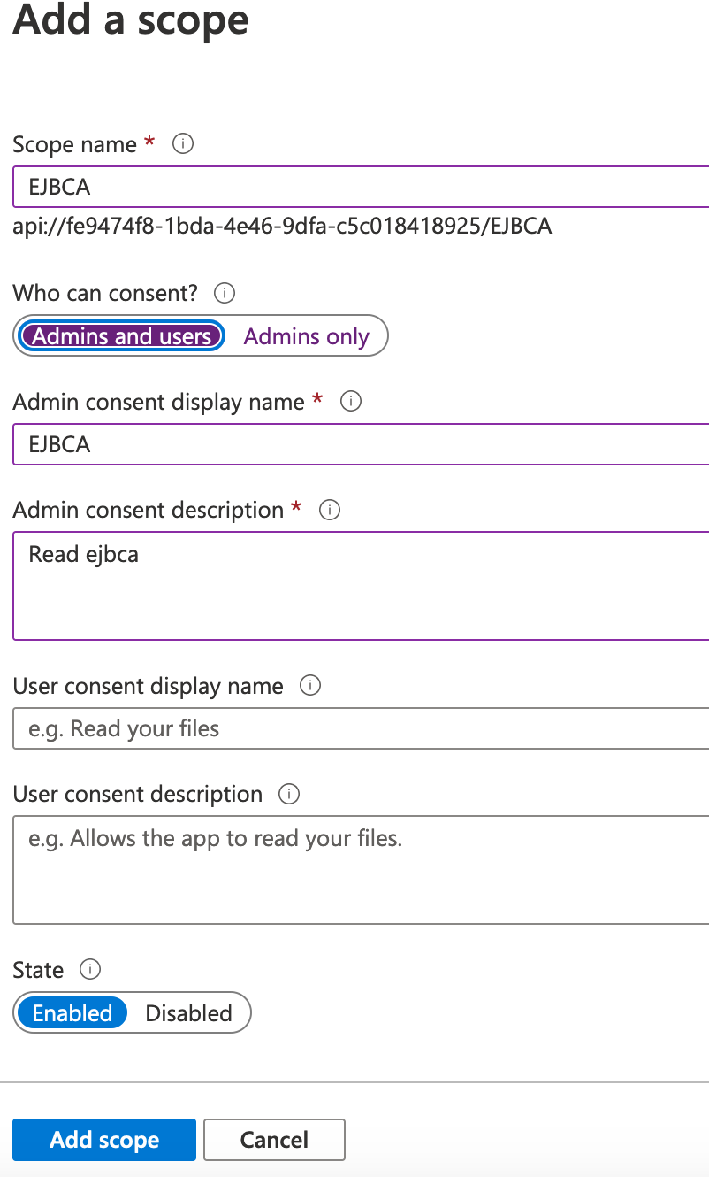Open the Admin consent display name info tooltip
This screenshot has width=709, height=1177.
[351, 402]
